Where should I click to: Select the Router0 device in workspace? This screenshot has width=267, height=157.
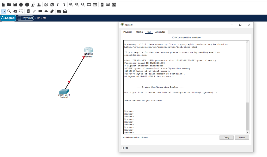pos(89,50)
